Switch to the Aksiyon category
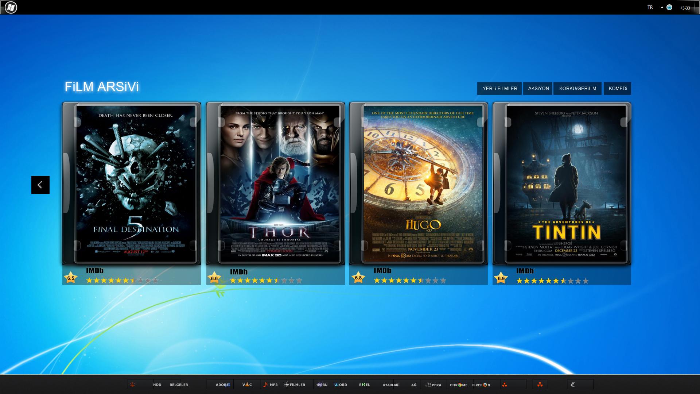Image resolution: width=700 pixels, height=394 pixels. pos(538,88)
